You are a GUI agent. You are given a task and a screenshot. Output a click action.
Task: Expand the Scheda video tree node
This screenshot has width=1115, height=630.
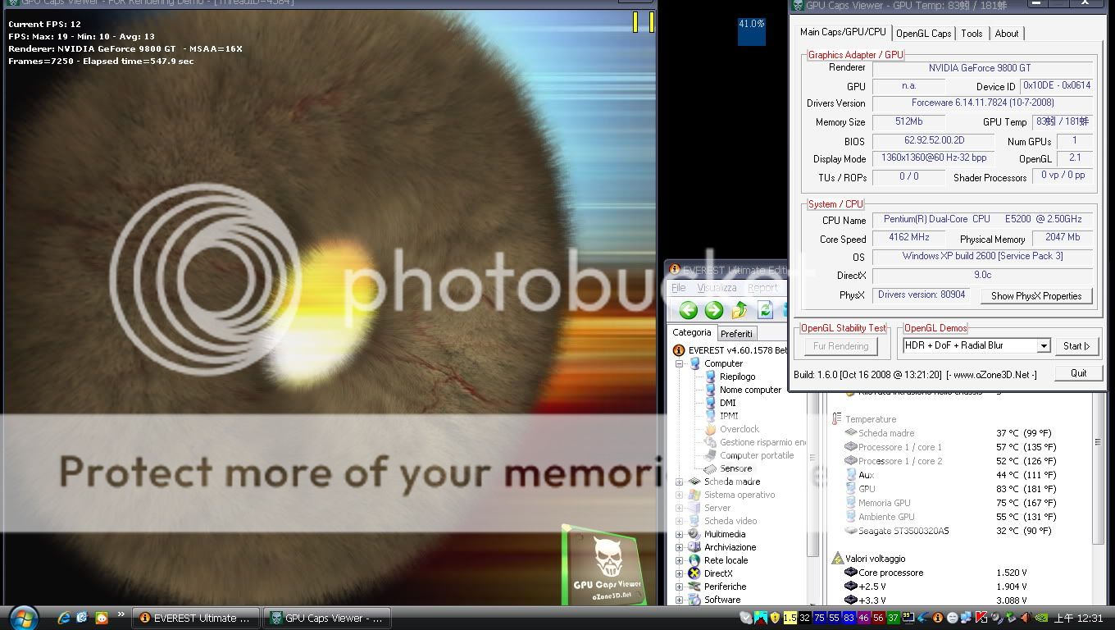tap(679, 521)
